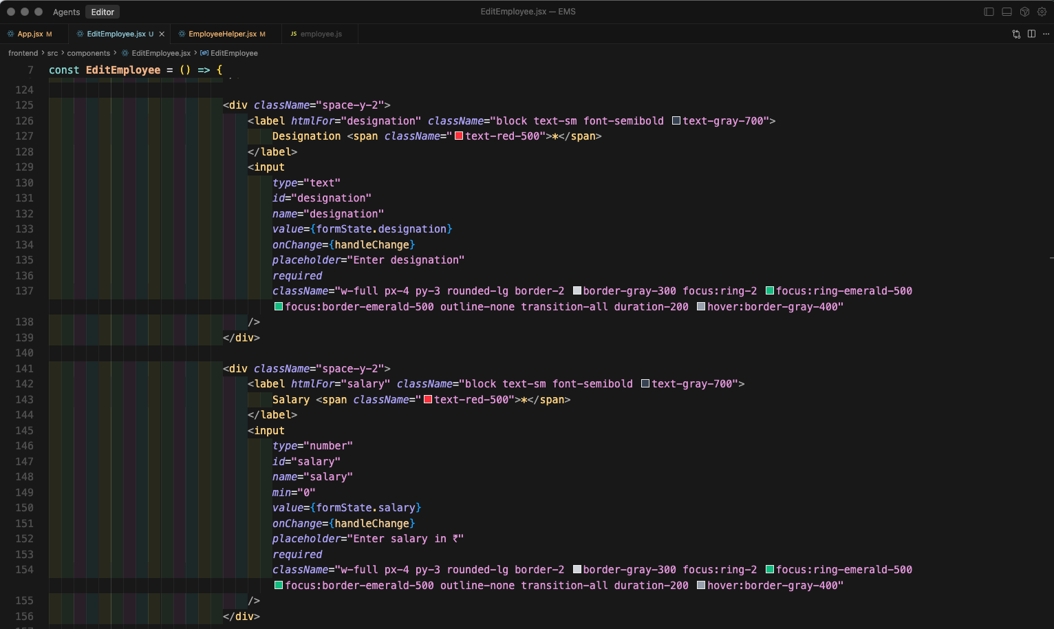Switch to the EmployeeHelper.jsx tab
Viewport: 1054px width, 629px height.
(x=222, y=34)
